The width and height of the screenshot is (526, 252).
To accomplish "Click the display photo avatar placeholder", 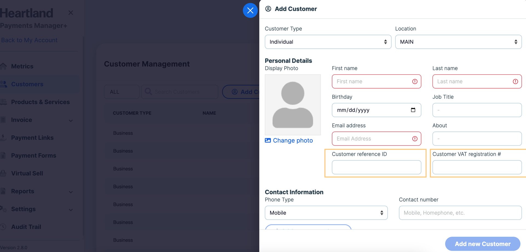I will [293, 105].
